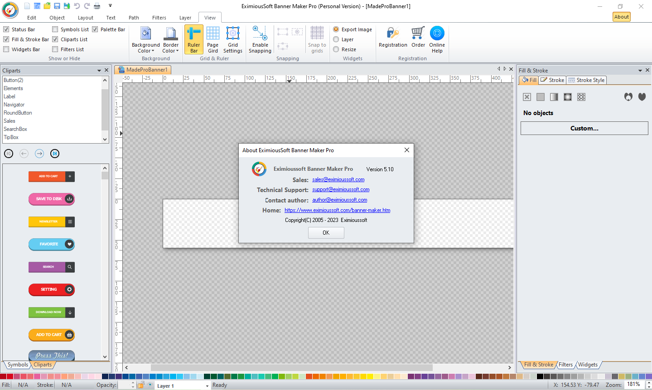Open the Border Color dropdown
The image size is (652, 390).
pyautogui.click(x=171, y=39)
